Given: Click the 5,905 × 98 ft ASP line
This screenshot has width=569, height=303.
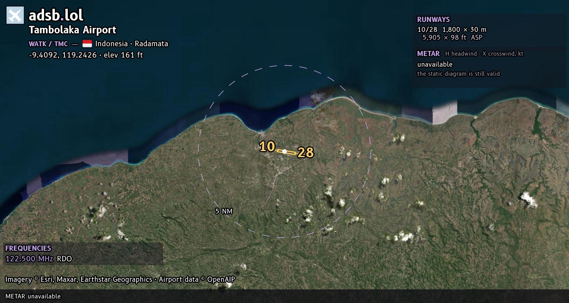Looking at the screenshot, I should (x=453, y=37).
